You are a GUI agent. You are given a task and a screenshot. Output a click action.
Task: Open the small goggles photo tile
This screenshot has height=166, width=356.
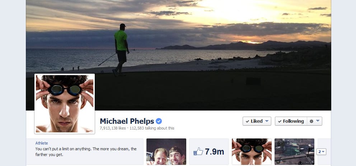coord(252,151)
